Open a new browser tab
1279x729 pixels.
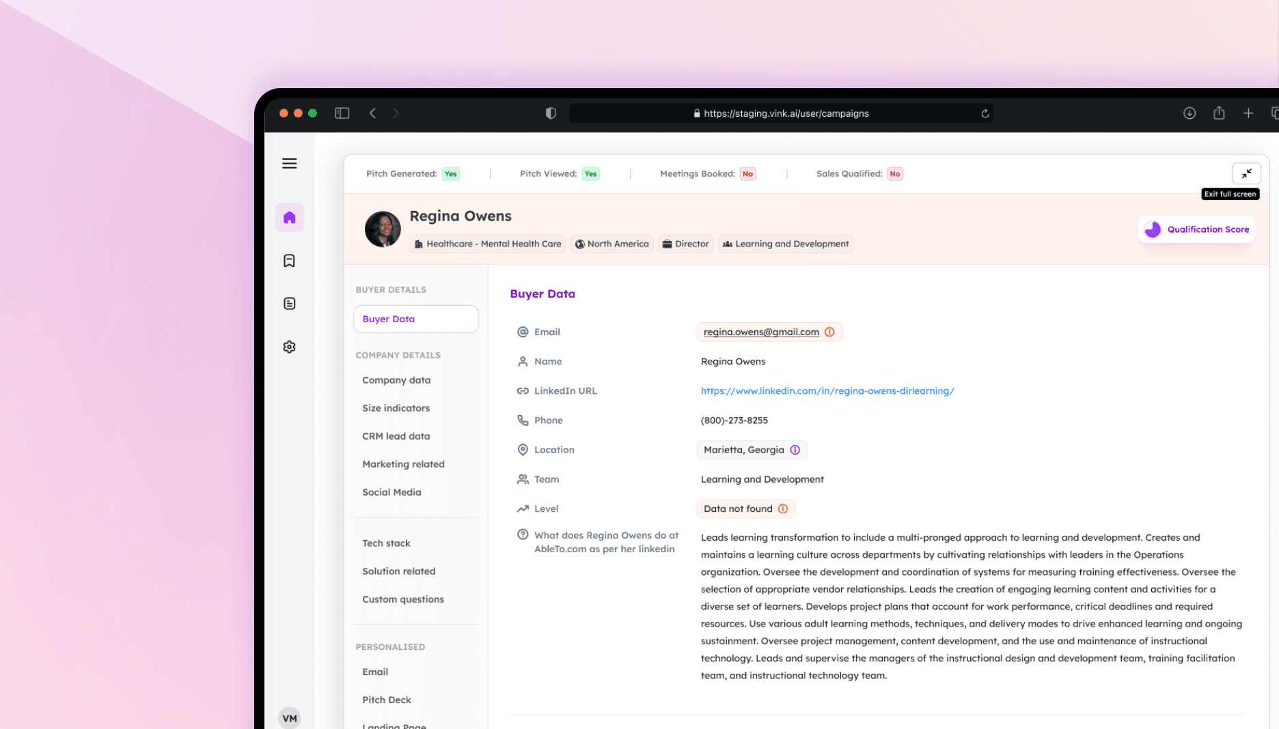(1248, 113)
